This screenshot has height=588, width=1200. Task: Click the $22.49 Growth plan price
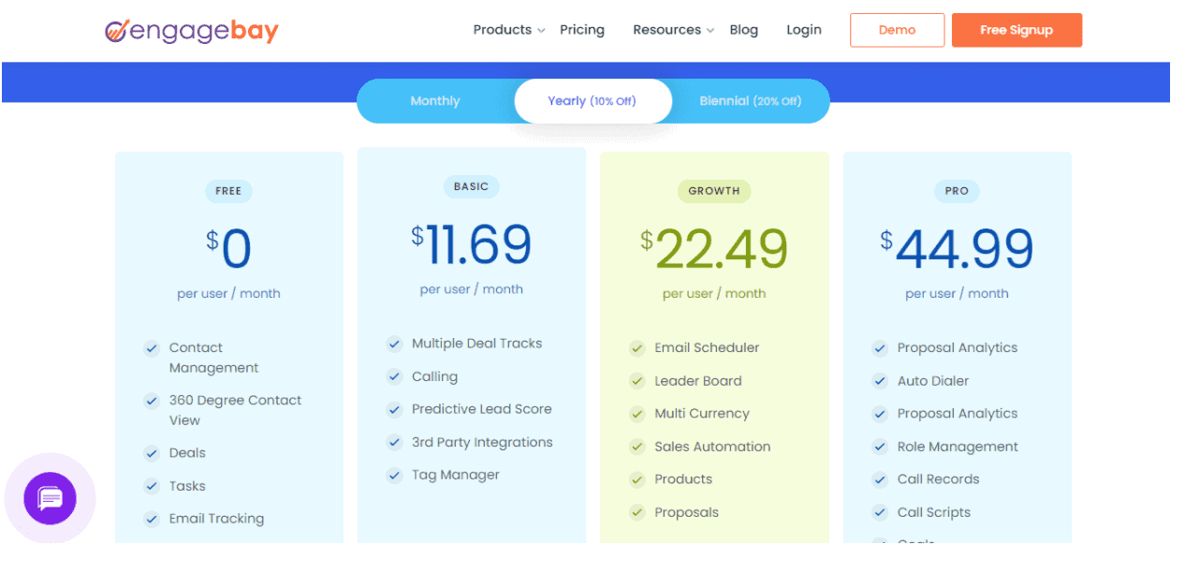(714, 249)
